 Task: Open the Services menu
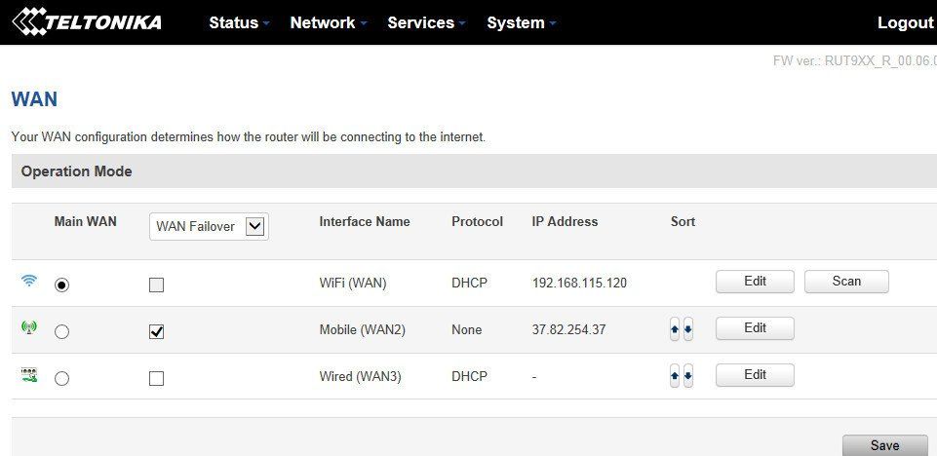pos(426,22)
